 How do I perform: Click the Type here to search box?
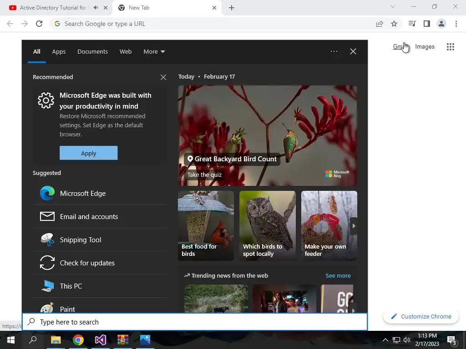pos(195,322)
